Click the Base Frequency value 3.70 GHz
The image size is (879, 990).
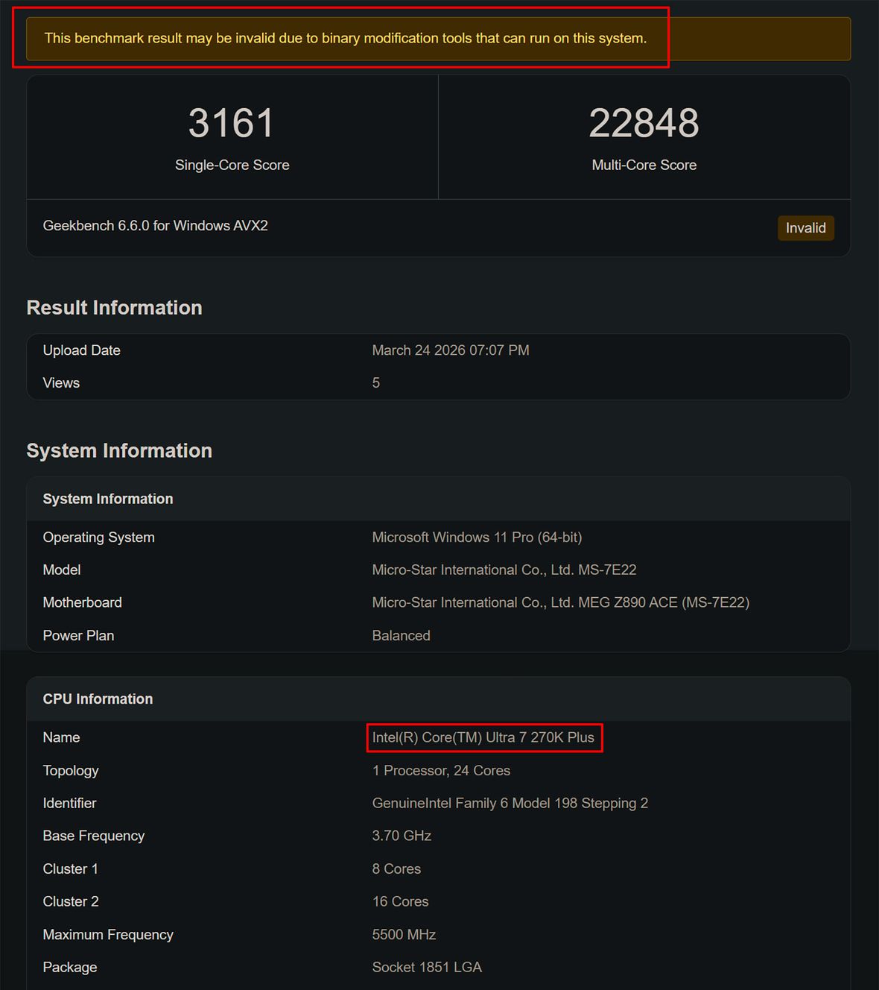coord(402,836)
